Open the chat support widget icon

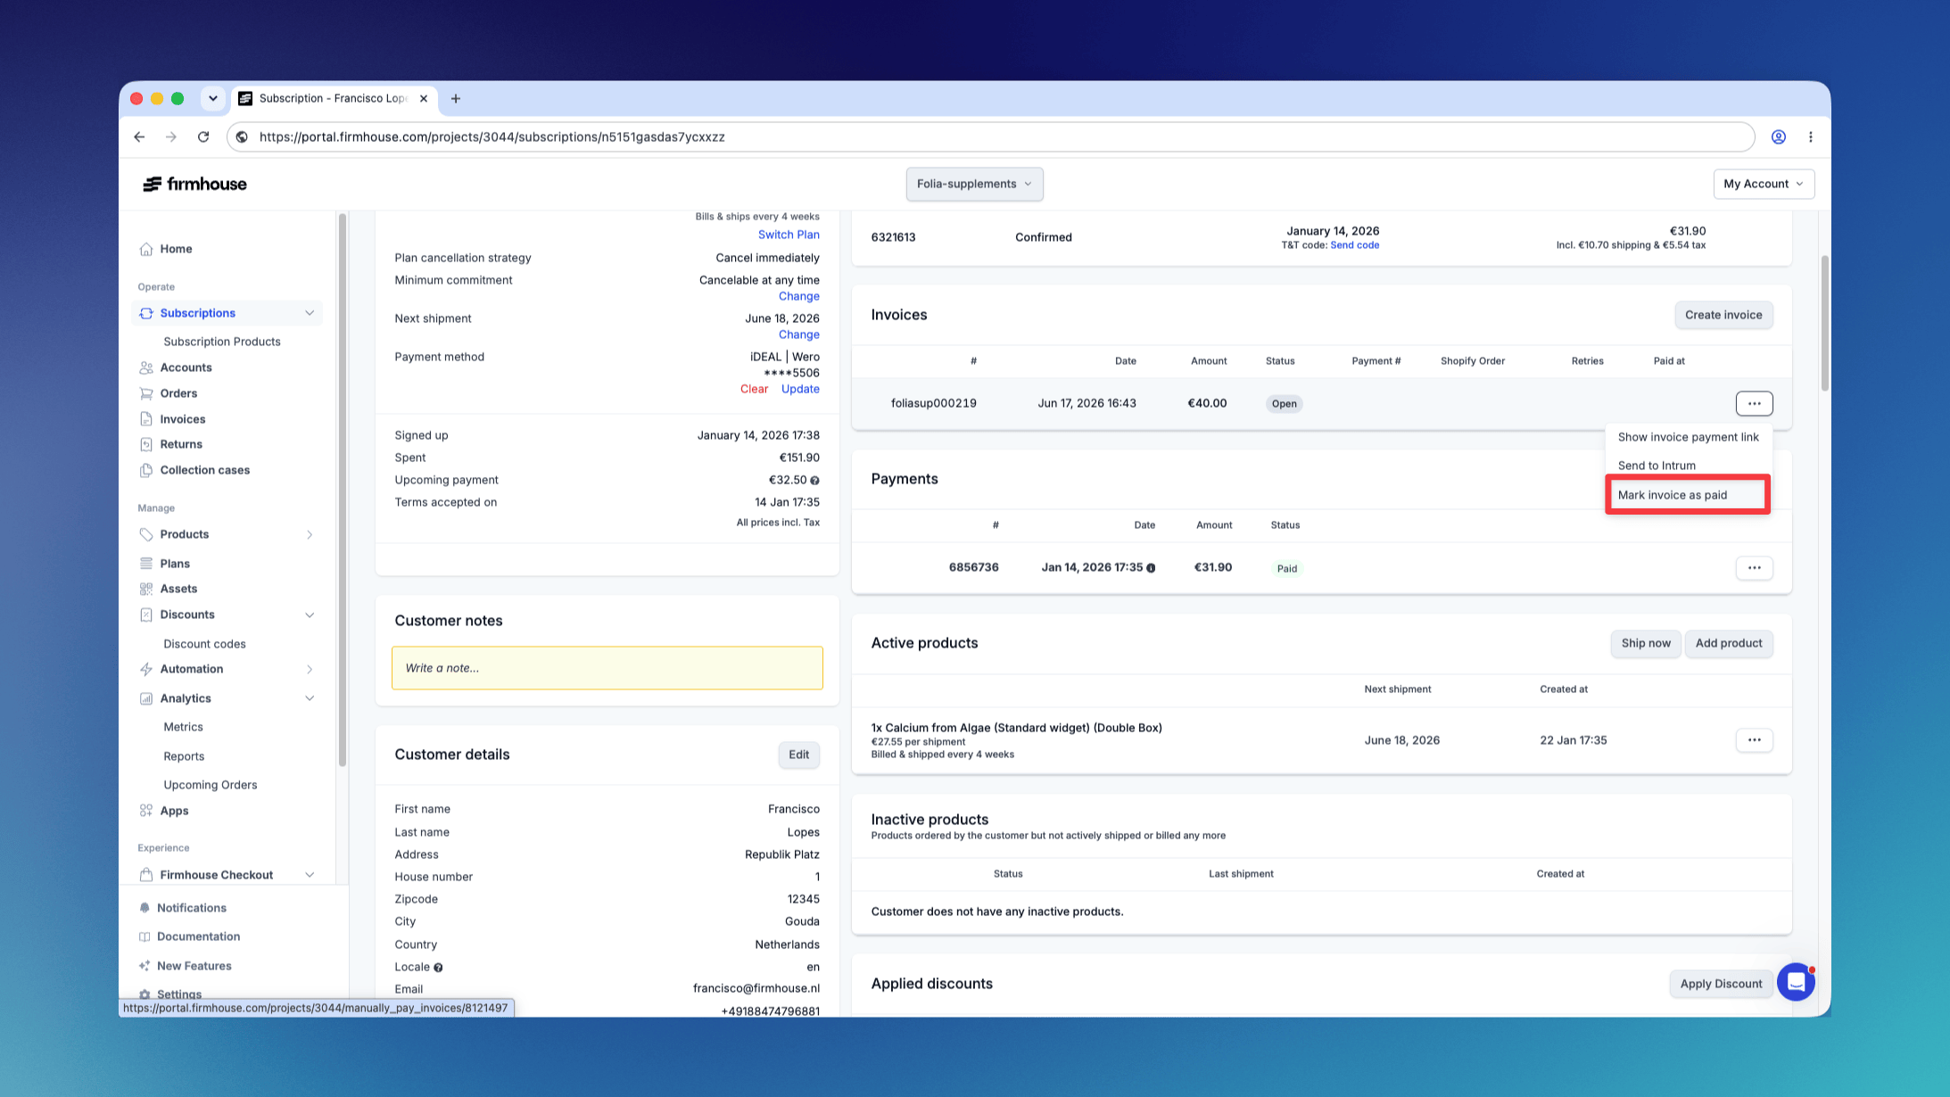point(1796,982)
